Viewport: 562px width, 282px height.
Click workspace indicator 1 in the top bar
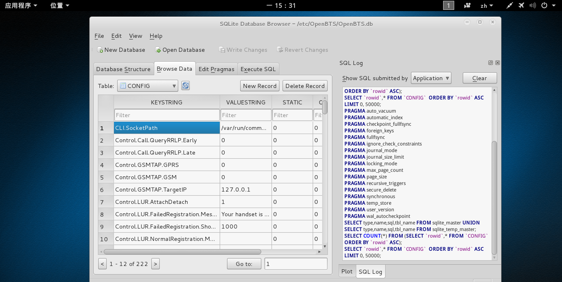[x=448, y=5]
